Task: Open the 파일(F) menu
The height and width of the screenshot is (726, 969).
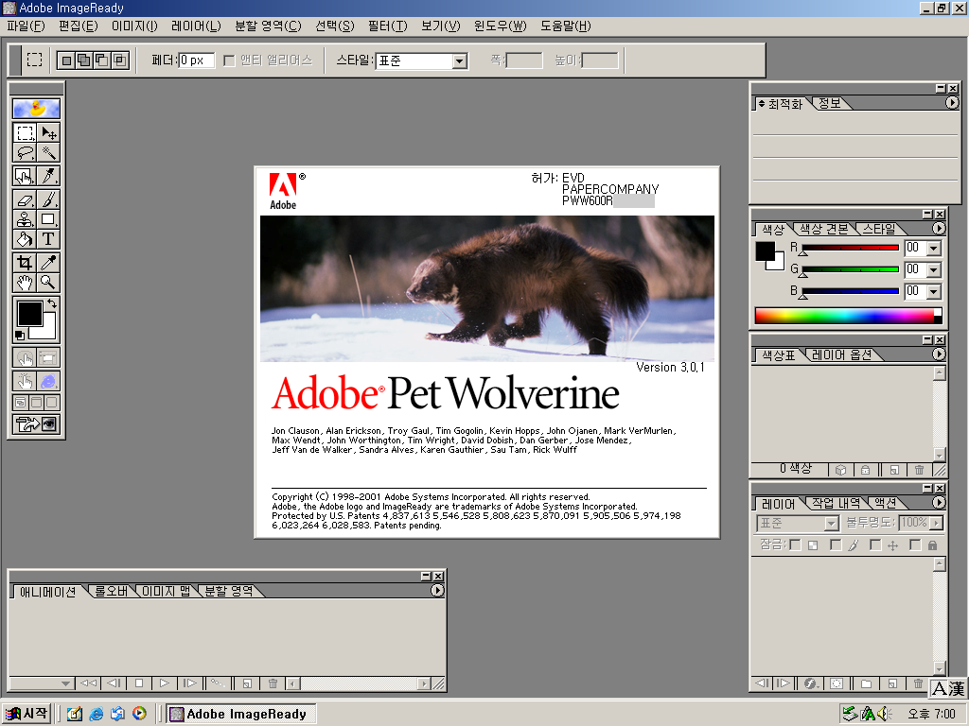Action: tap(26, 26)
